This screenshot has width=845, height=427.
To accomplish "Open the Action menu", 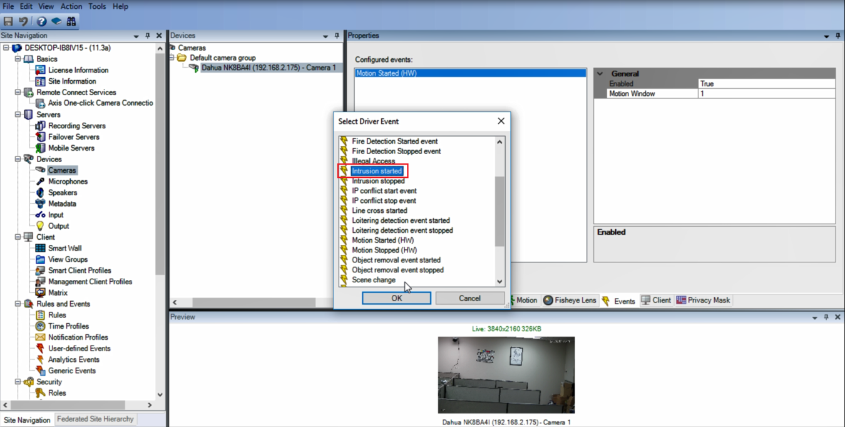I will pyautogui.click(x=71, y=6).
